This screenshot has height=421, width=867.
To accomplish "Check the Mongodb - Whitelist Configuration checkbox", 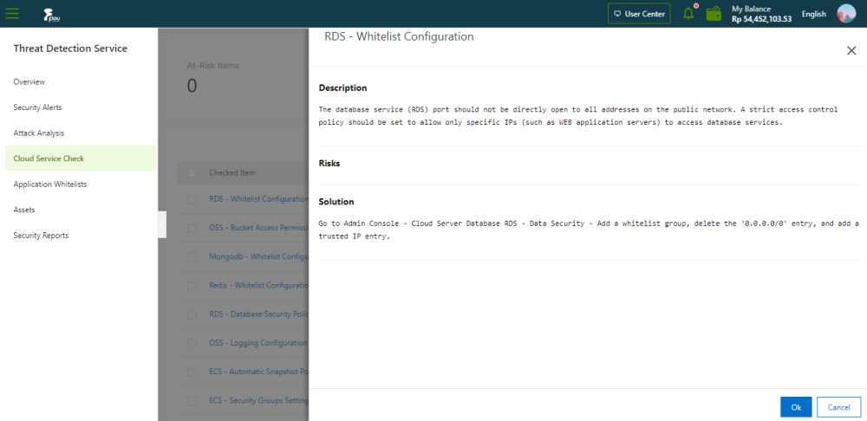I will point(192,257).
